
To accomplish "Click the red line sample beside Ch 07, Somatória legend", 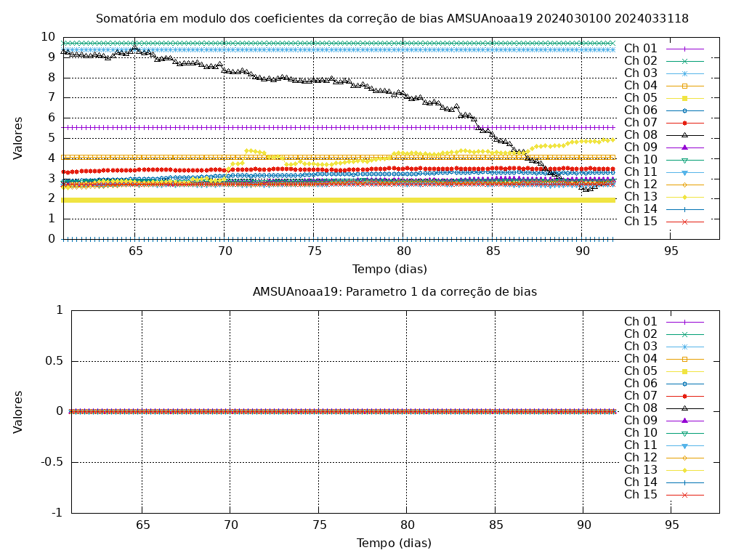I will click(684, 123).
